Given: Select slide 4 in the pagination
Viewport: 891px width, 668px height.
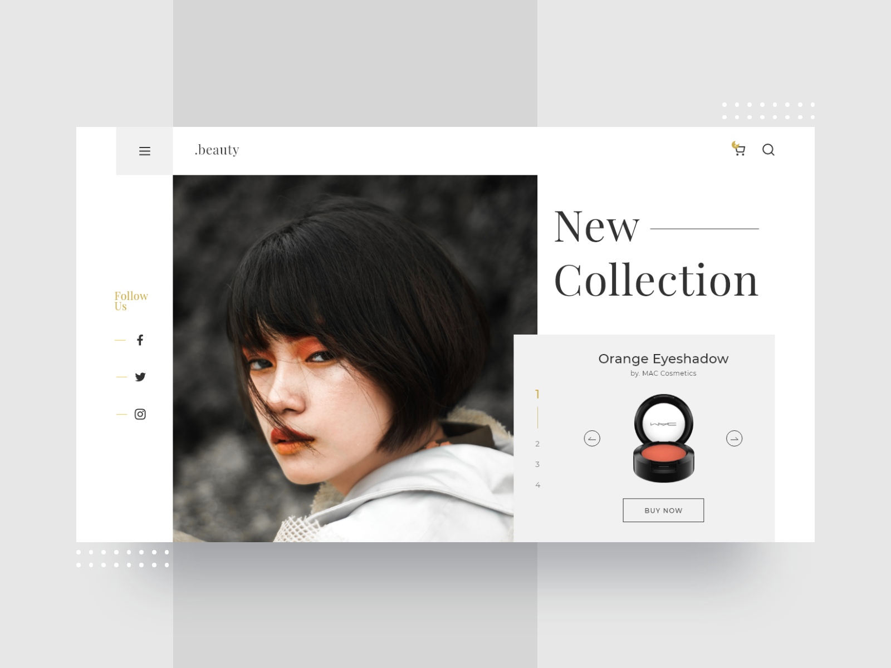Looking at the screenshot, I should [537, 484].
